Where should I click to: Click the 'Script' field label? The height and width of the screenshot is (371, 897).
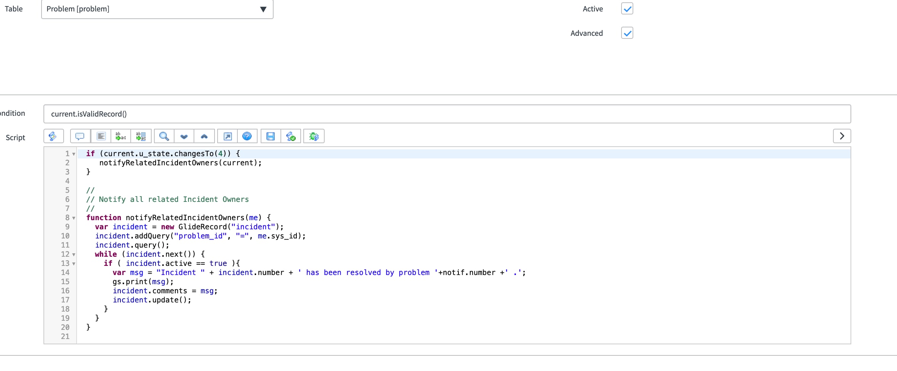[15, 138]
